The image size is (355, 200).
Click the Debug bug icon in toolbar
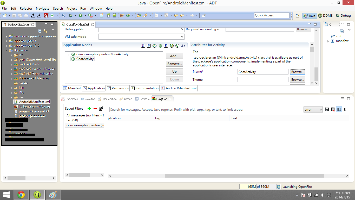point(71,16)
